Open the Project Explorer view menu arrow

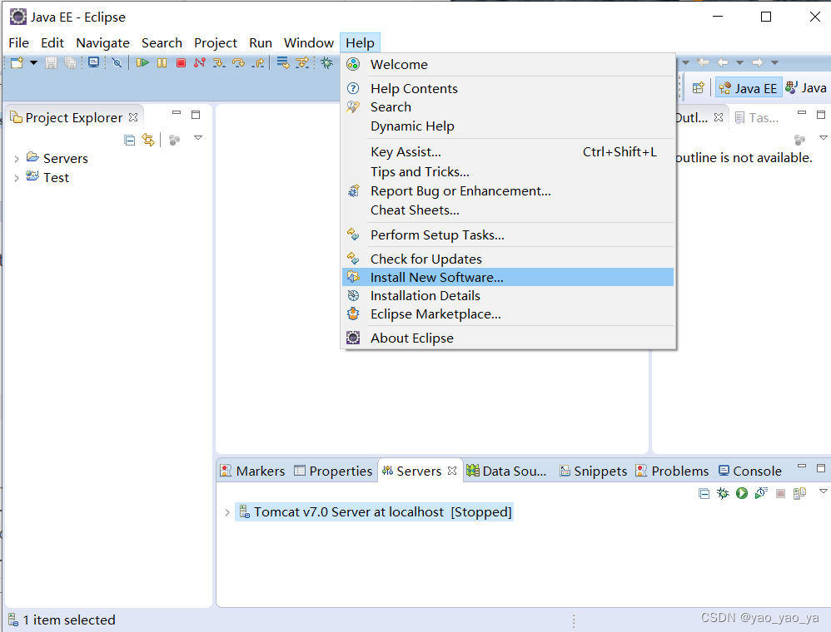coord(198,137)
